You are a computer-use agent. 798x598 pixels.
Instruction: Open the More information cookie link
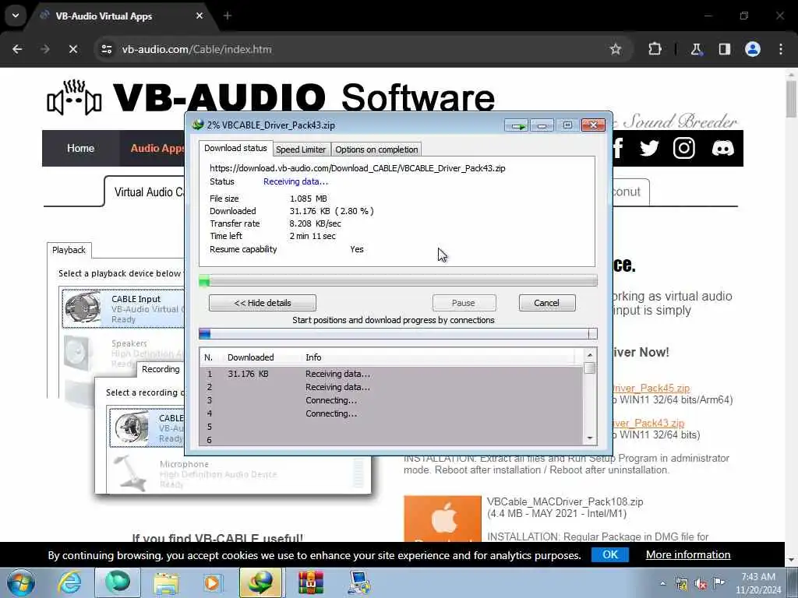pos(688,554)
